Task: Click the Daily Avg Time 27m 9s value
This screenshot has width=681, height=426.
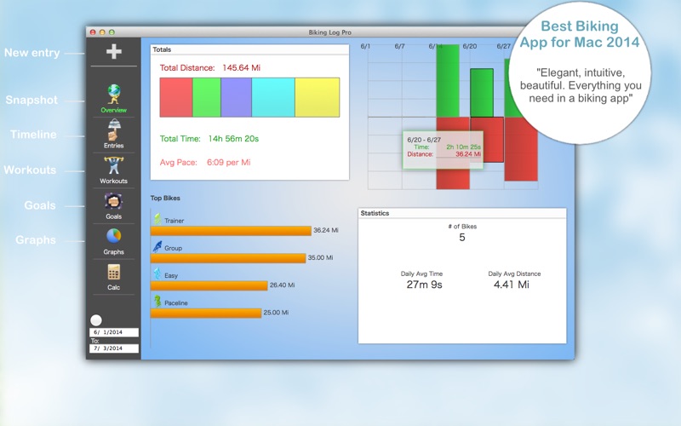Action: [x=424, y=285]
